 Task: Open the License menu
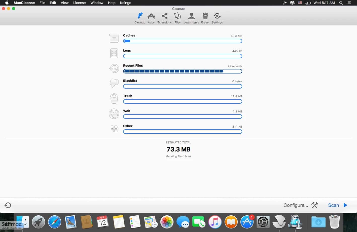click(x=79, y=3)
